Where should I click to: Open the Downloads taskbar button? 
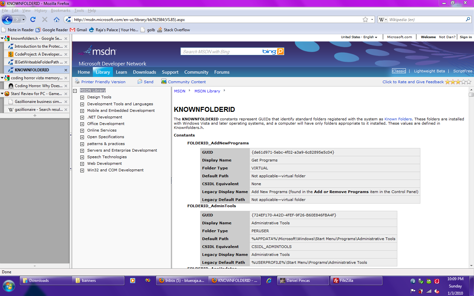[46, 281]
